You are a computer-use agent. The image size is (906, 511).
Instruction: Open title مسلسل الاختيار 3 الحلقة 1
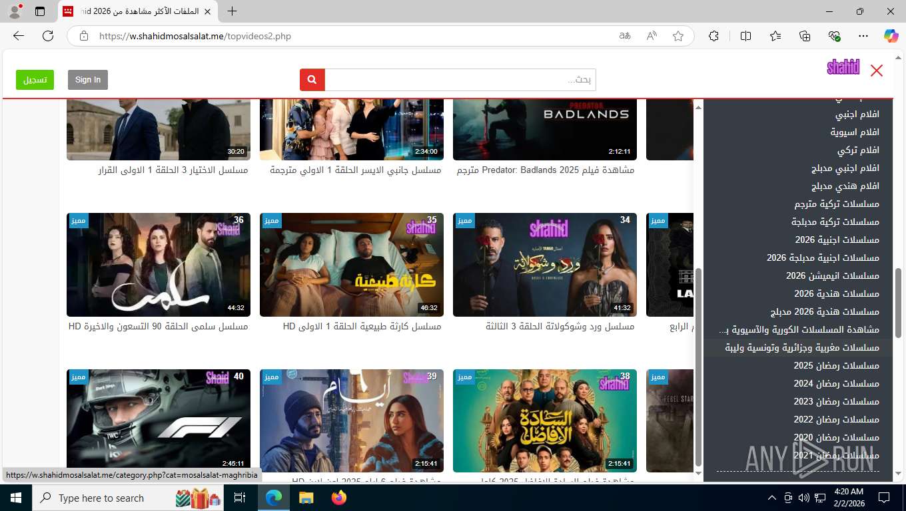click(173, 170)
